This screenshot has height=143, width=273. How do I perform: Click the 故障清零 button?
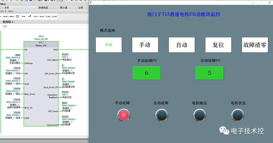[255, 45]
